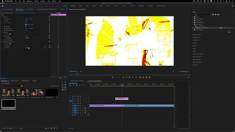
Task: Click the Export Frame camera icon
Action: pos(147,77)
